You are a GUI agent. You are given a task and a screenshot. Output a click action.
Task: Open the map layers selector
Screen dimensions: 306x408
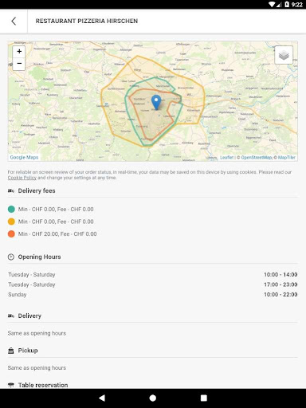coord(284,55)
